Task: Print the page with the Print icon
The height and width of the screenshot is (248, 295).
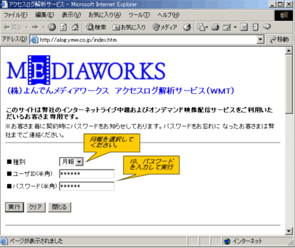Action: pos(215,27)
